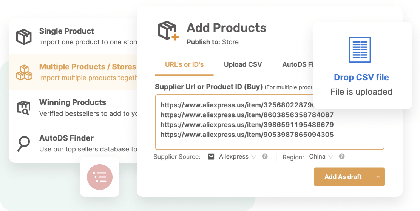The width and height of the screenshot is (420, 211).
Task: Expand the arrow beside Add As draft
Action: (378, 177)
